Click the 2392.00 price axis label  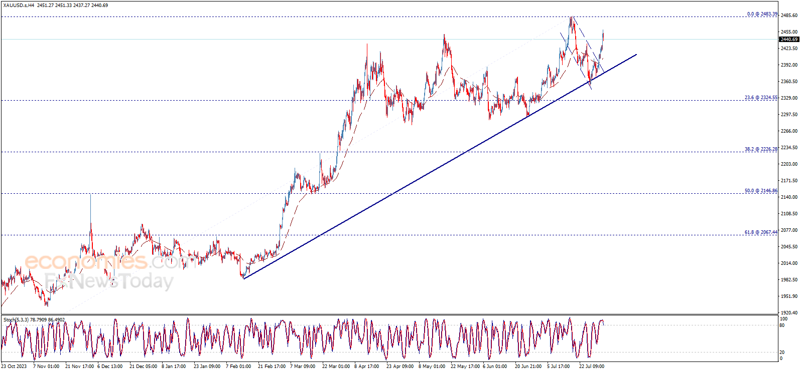(789, 65)
